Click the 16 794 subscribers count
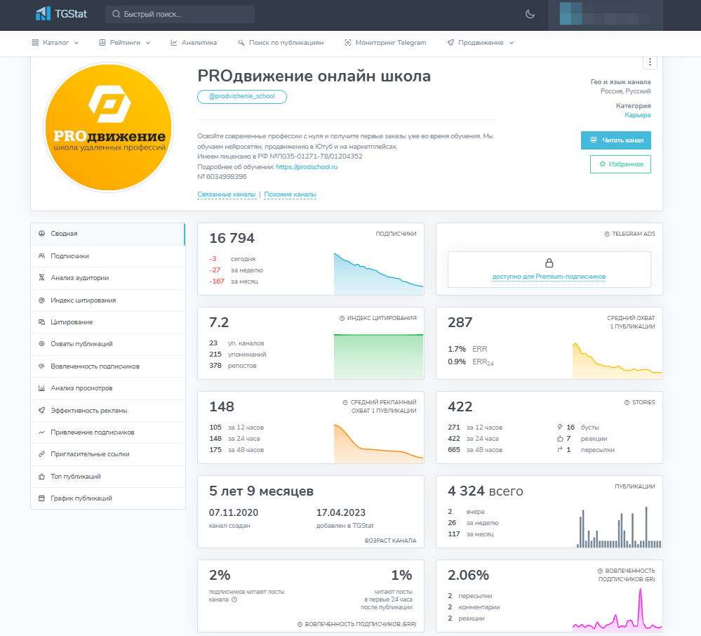This screenshot has height=636, width=701. pyautogui.click(x=232, y=239)
